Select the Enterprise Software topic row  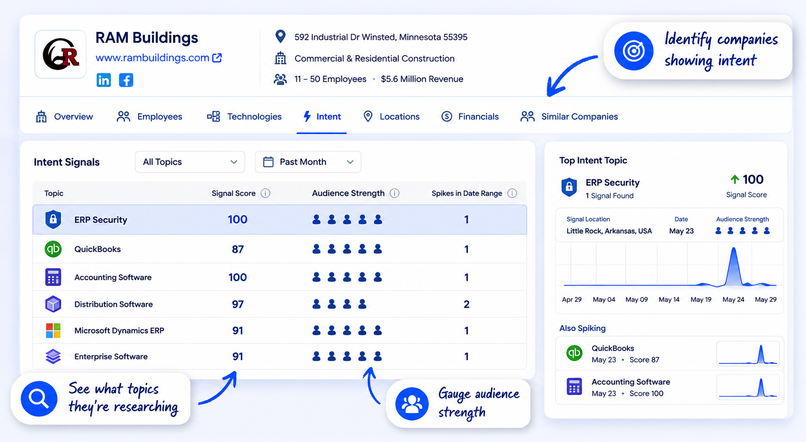280,356
